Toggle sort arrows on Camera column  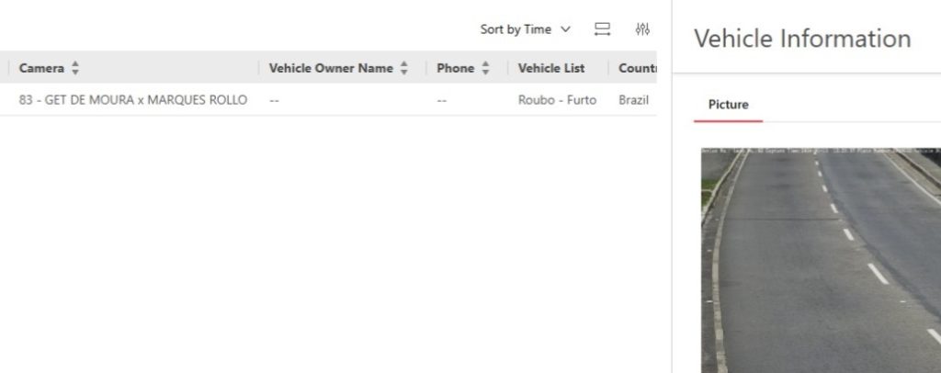[x=75, y=68]
